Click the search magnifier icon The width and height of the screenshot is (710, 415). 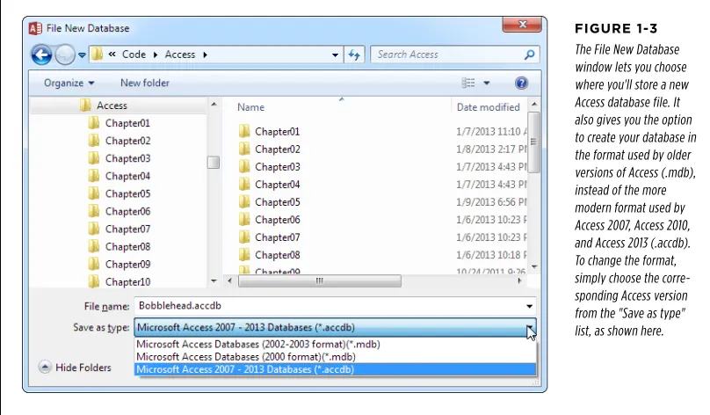(529, 55)
